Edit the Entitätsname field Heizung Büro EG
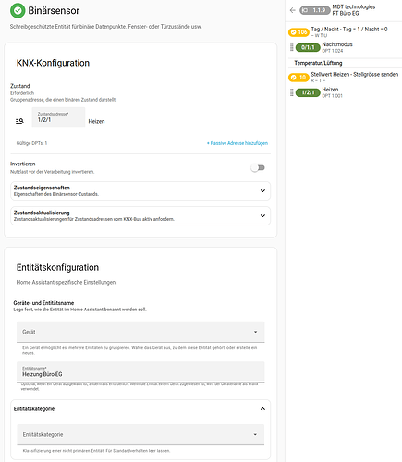 [x=140, y=371]
